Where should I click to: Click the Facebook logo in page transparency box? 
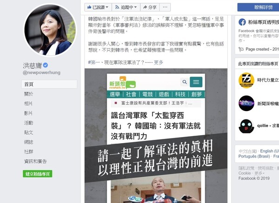242,22
